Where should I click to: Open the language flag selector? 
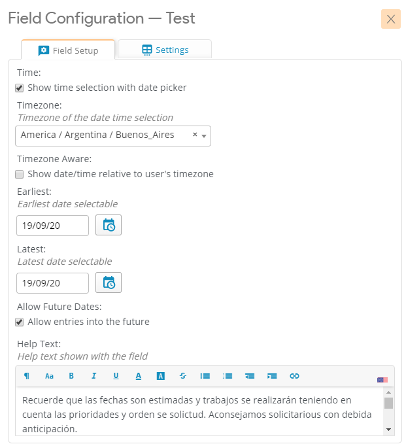pos(382,379)
